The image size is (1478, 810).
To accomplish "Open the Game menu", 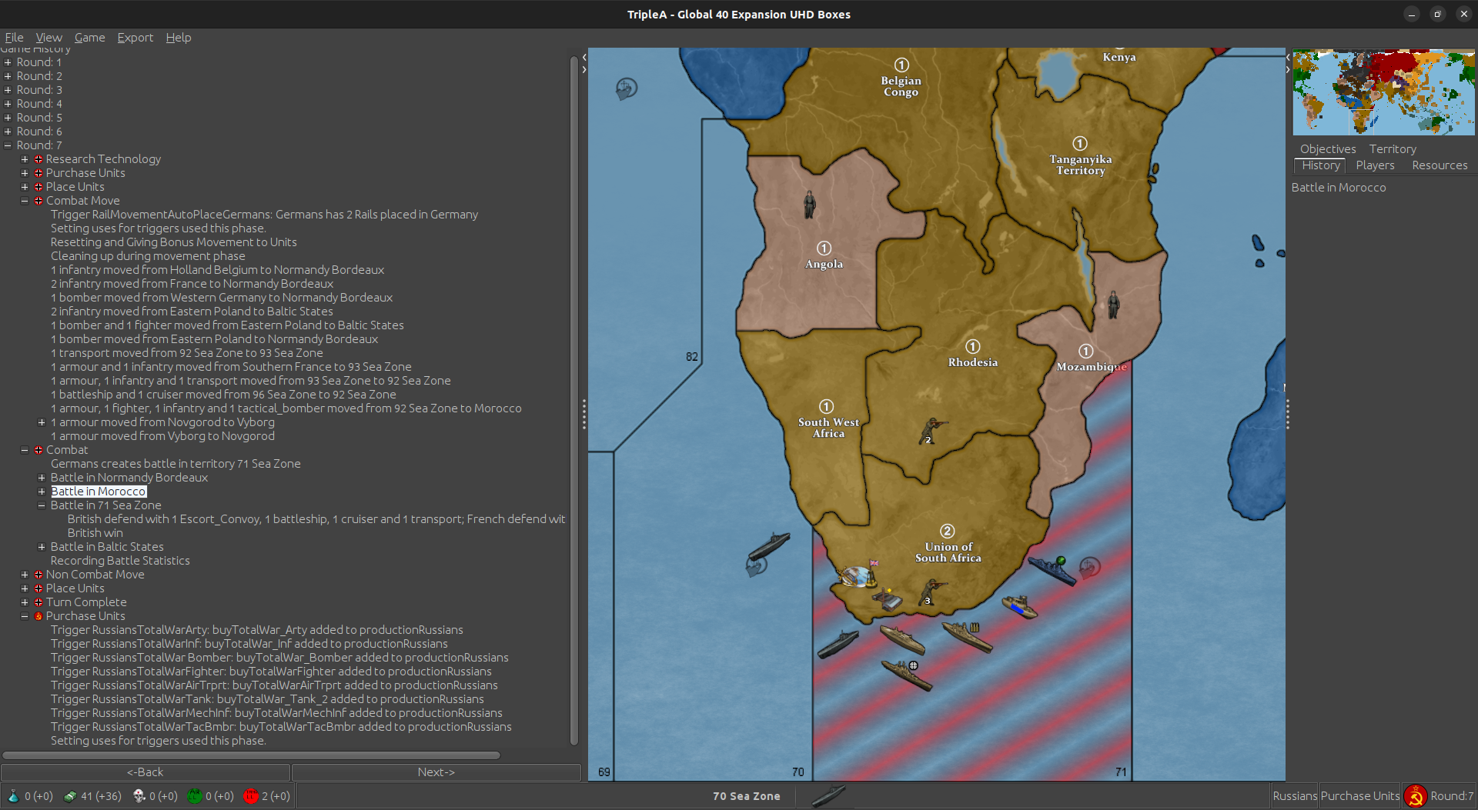I will coord(89,38).
